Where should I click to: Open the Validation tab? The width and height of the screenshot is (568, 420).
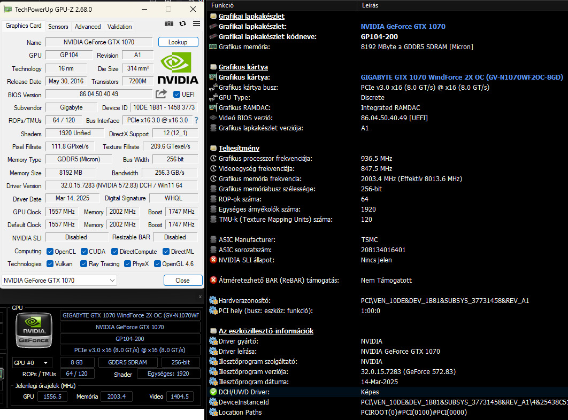point(120,26)
